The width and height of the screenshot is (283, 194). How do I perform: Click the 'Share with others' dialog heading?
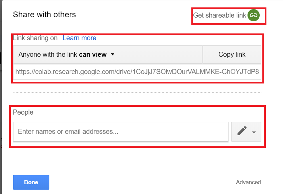click(44, 15)
